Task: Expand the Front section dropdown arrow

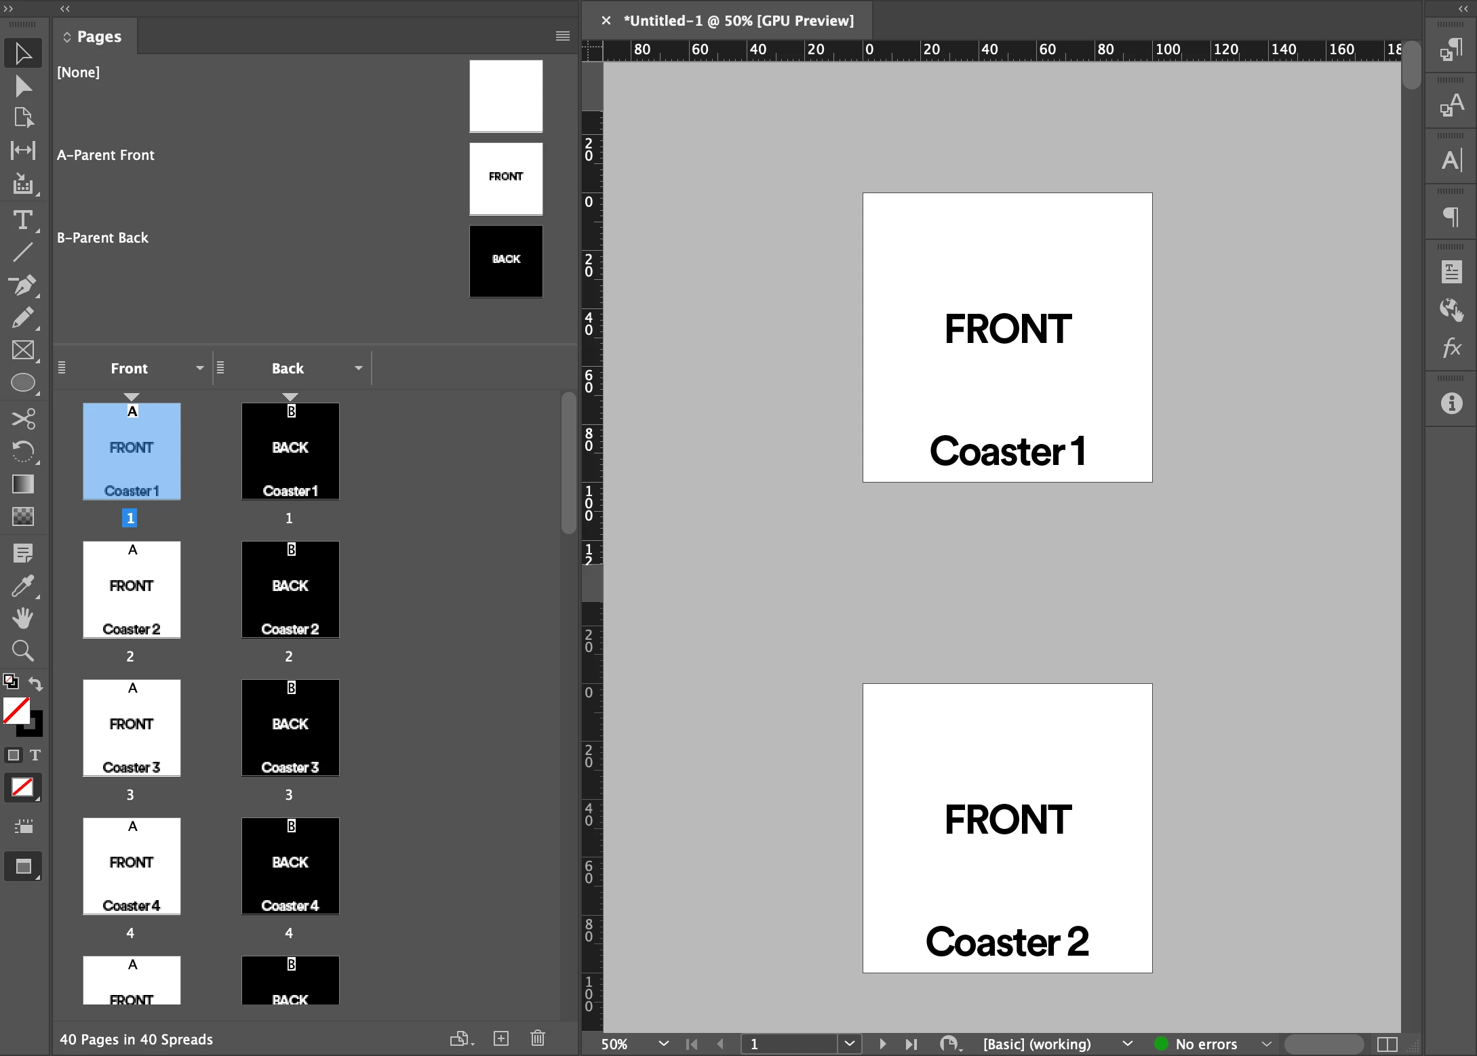Action: click(199, 368)
